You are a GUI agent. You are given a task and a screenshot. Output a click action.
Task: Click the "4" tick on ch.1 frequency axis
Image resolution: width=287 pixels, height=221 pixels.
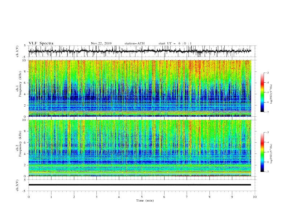click(x=25, y=94)
